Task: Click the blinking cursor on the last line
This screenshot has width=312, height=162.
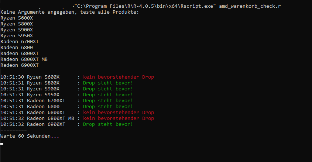Action: [x=2, y=144]
